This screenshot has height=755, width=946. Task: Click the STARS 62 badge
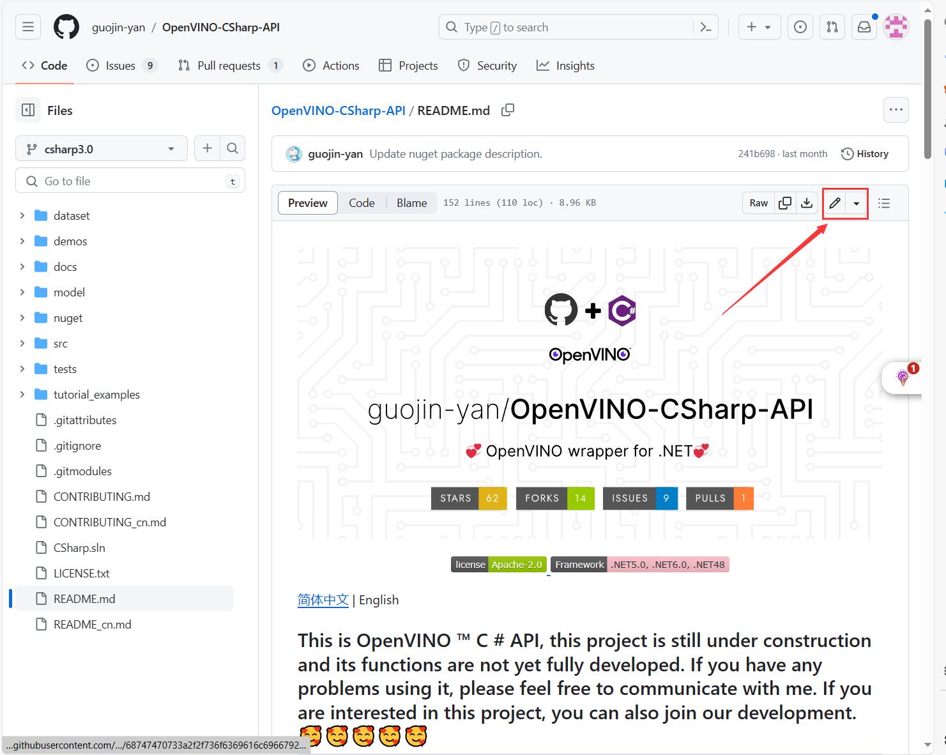pyautogui.click(x=469, y=498)
